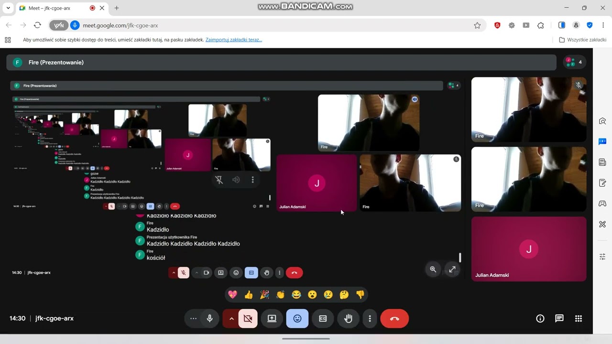Screen dimensions: 612x344
Task: Open the news feed icon in browser sidebar
Action: pos(602,162)
